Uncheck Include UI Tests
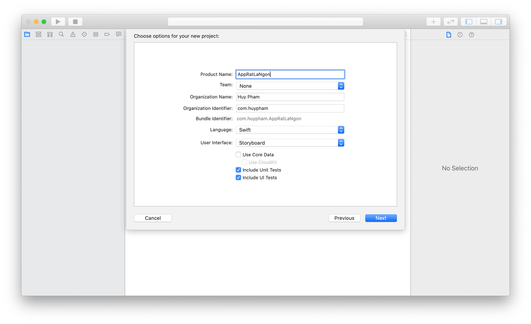Viewport: 531px width, 324px height. point(238,178)
